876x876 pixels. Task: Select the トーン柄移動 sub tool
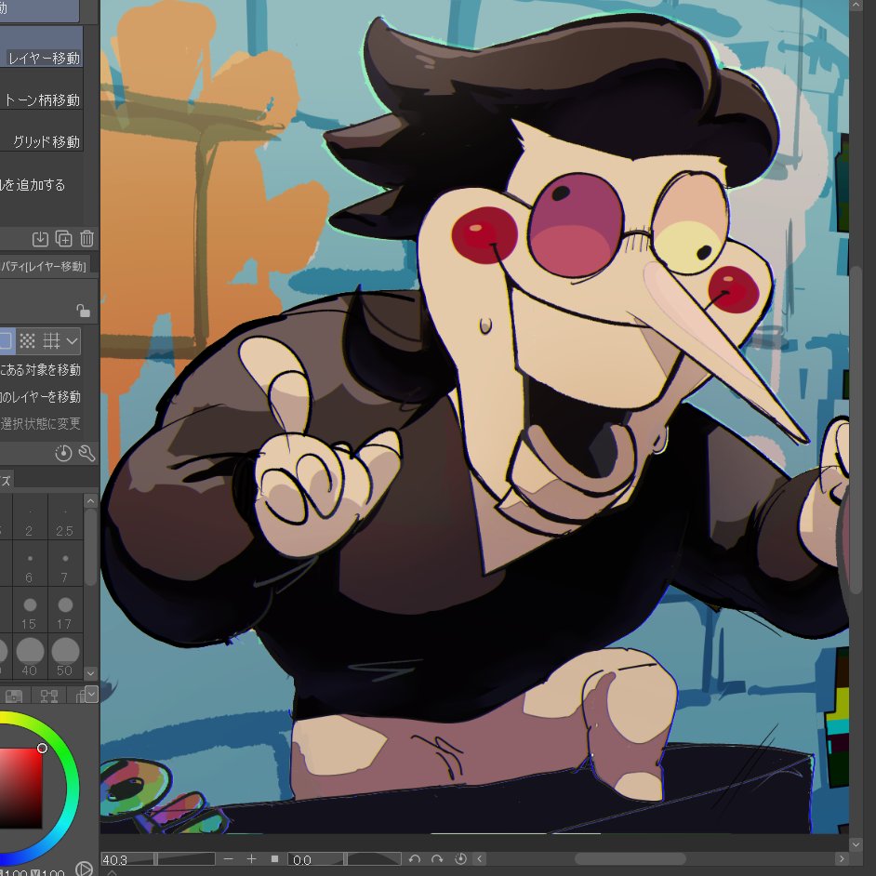tap(41, 89)
